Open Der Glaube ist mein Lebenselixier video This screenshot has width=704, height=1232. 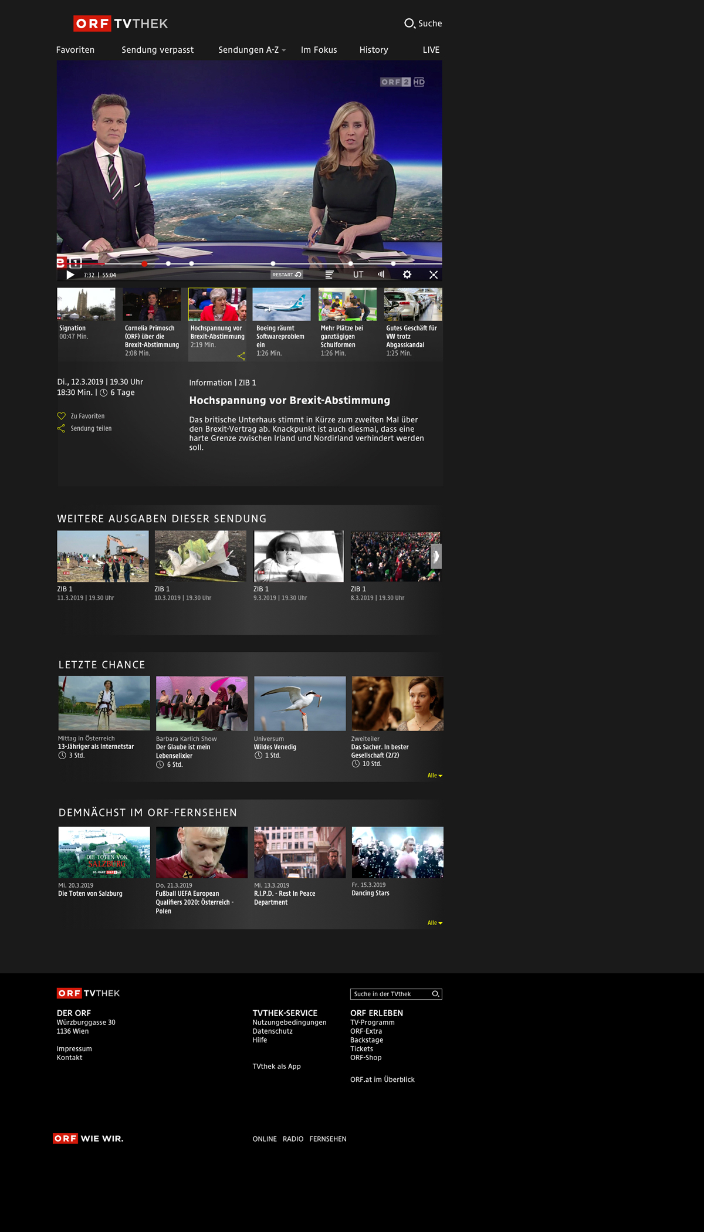tap(202, 703)
